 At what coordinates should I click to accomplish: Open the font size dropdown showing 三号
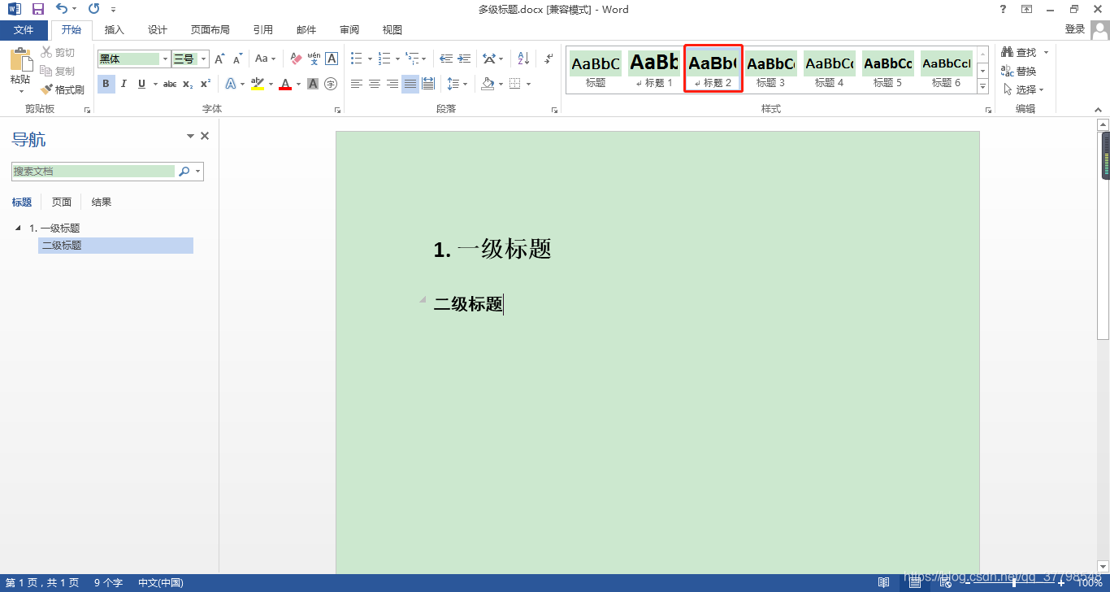point(204,59)
